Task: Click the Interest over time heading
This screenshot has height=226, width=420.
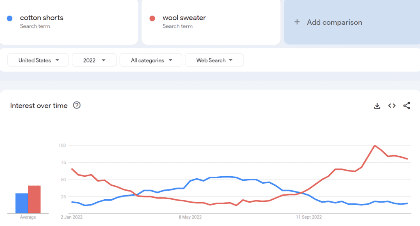Action: pyautogui.click(x=39, y=106)
